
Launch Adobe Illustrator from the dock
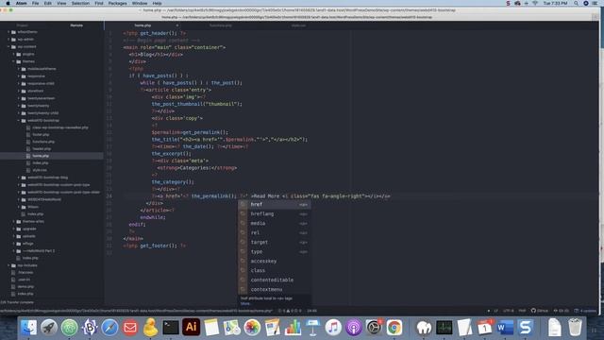(191, 328)
